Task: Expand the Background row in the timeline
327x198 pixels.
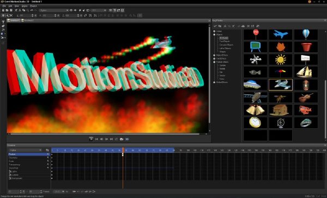Action: tap(10, 178)
